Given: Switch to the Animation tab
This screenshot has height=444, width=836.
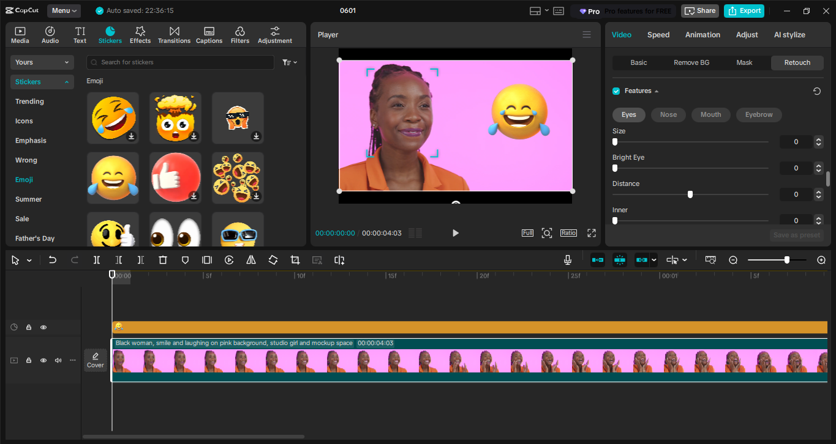Looking at the screenshot, I should (702, 35).
